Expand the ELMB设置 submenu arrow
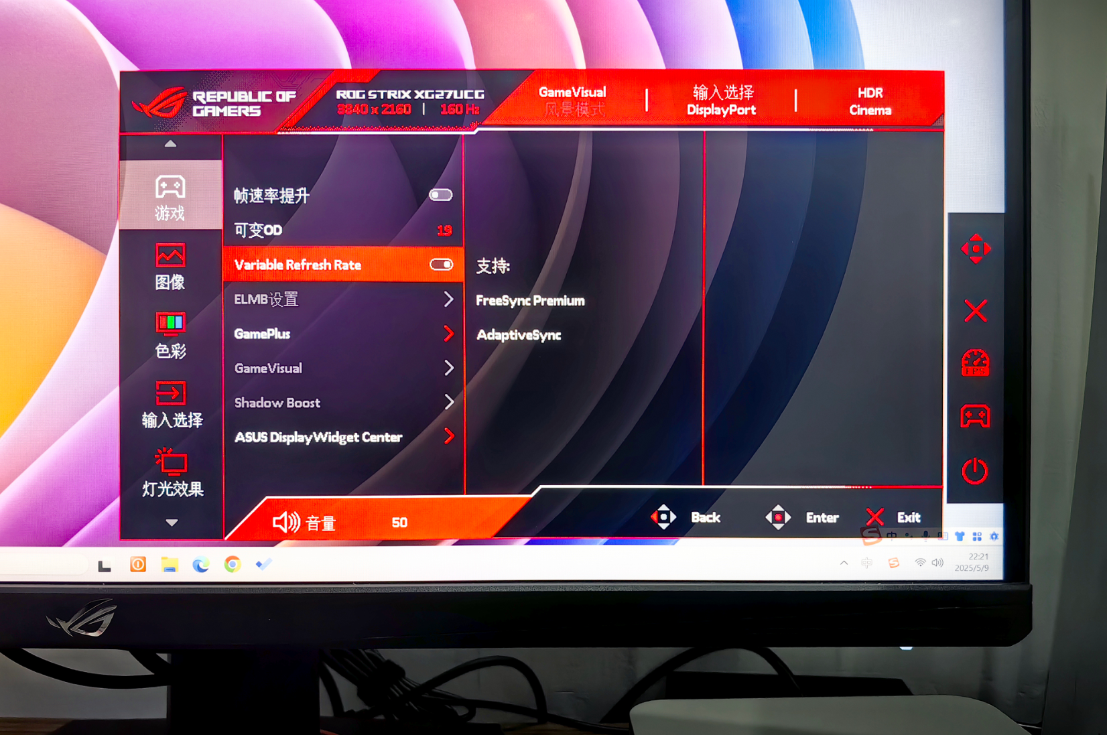Screen dimensions: 1107x735 449,299
